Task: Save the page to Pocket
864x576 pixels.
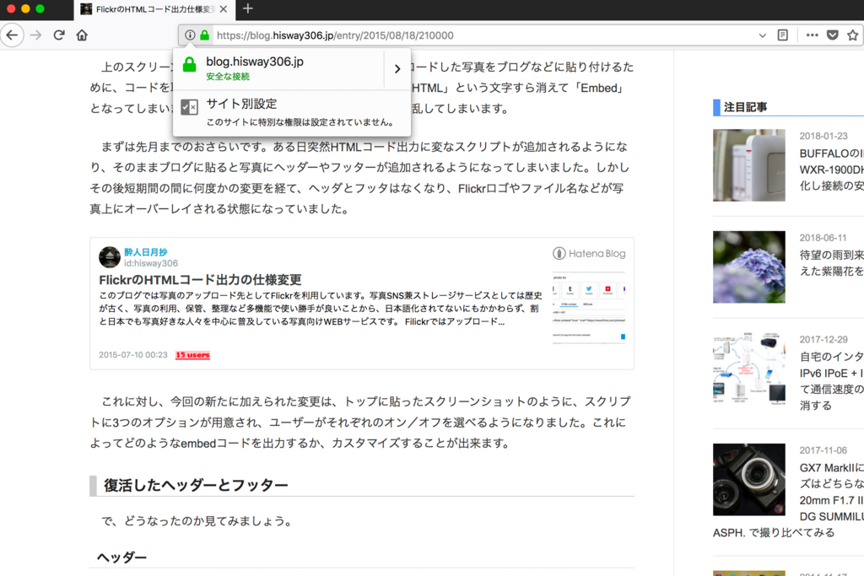Action: point(832,35)
